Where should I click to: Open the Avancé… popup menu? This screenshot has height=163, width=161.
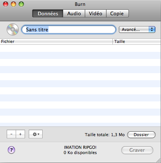point(137,29)
